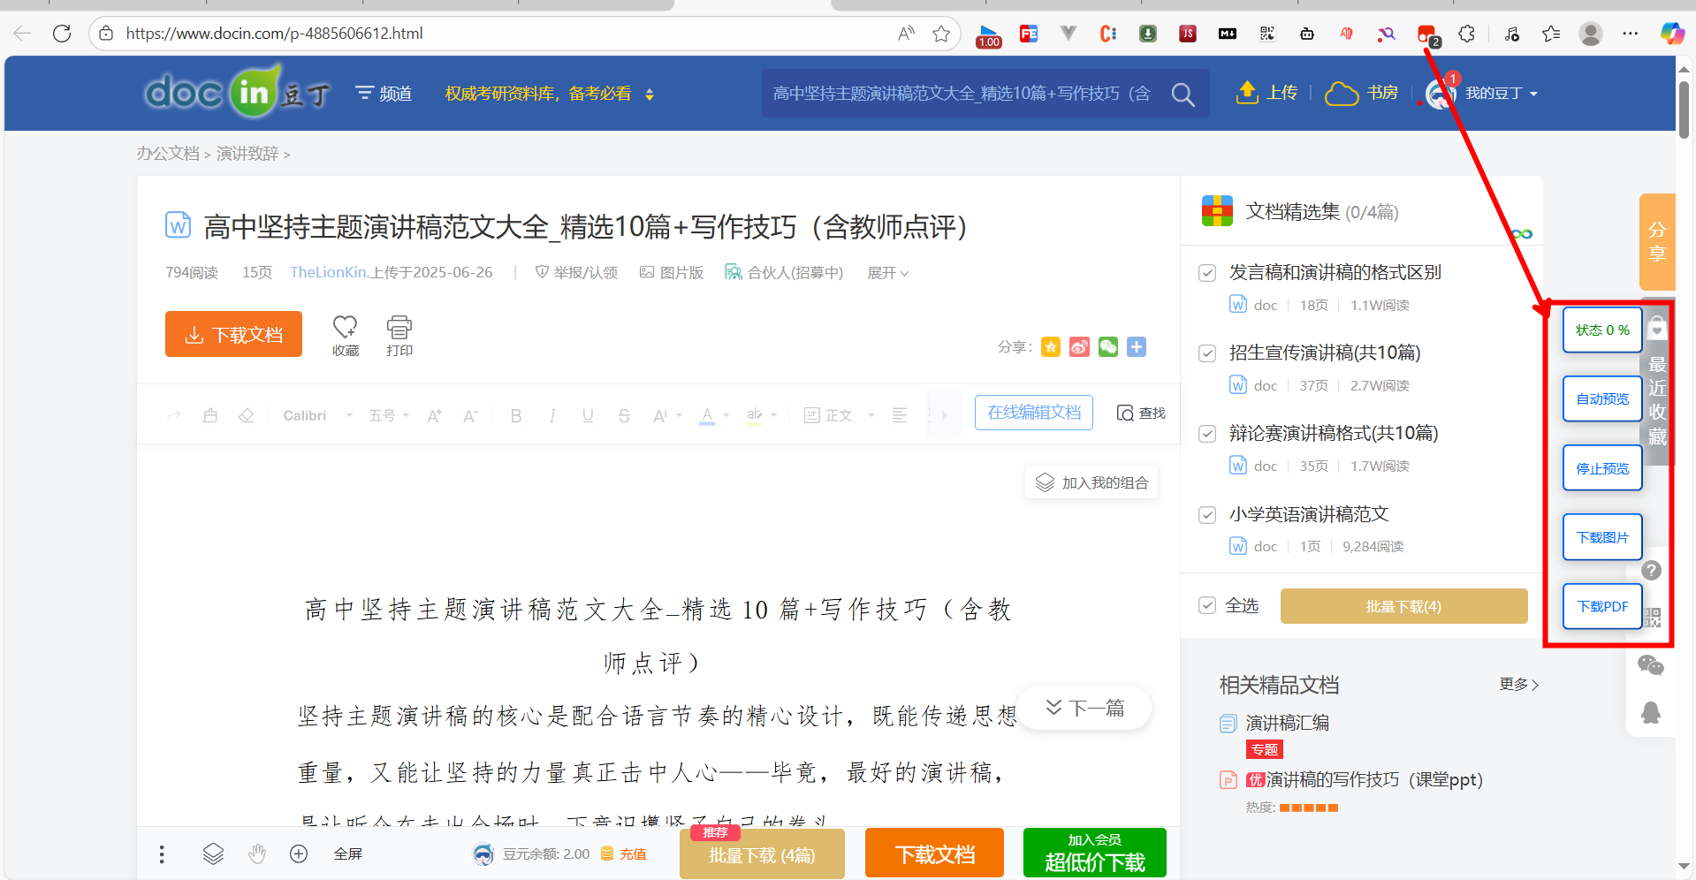Viewport: 1696px width, 880px height.
Task: Share via the Weibo icon
Action: [x=1079, y=347]
